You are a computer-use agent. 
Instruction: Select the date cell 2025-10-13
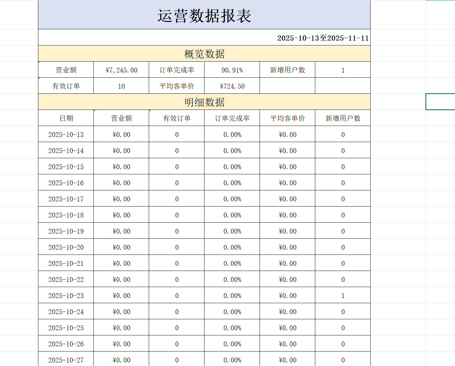point(66,134)
